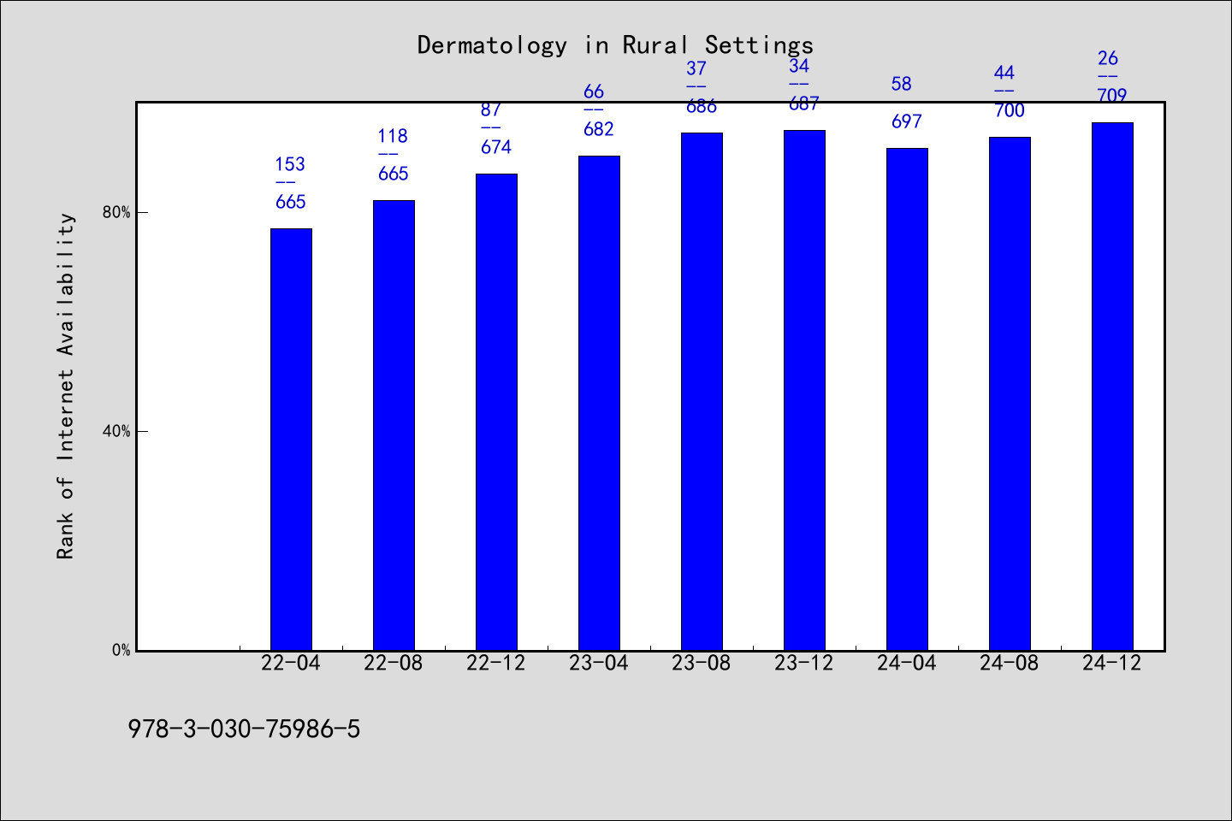Click the chart title Dermatology in Rural Settings

point(615,45)
